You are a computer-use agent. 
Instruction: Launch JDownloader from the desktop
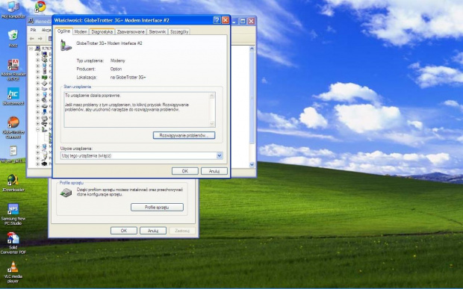click(x=13, y=183)
